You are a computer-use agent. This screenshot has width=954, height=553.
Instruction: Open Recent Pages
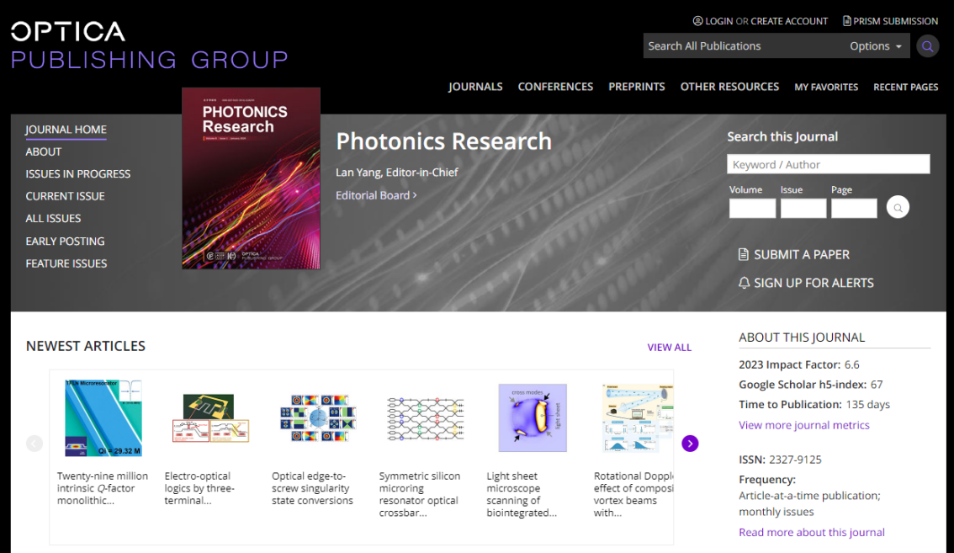coord(906,87)
